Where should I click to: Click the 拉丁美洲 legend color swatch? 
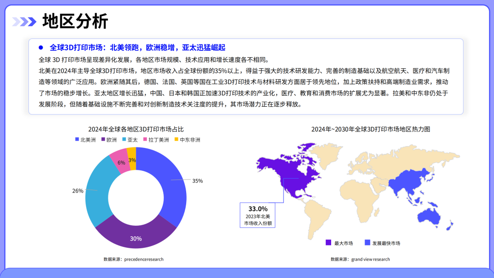(x=145, y=139)
